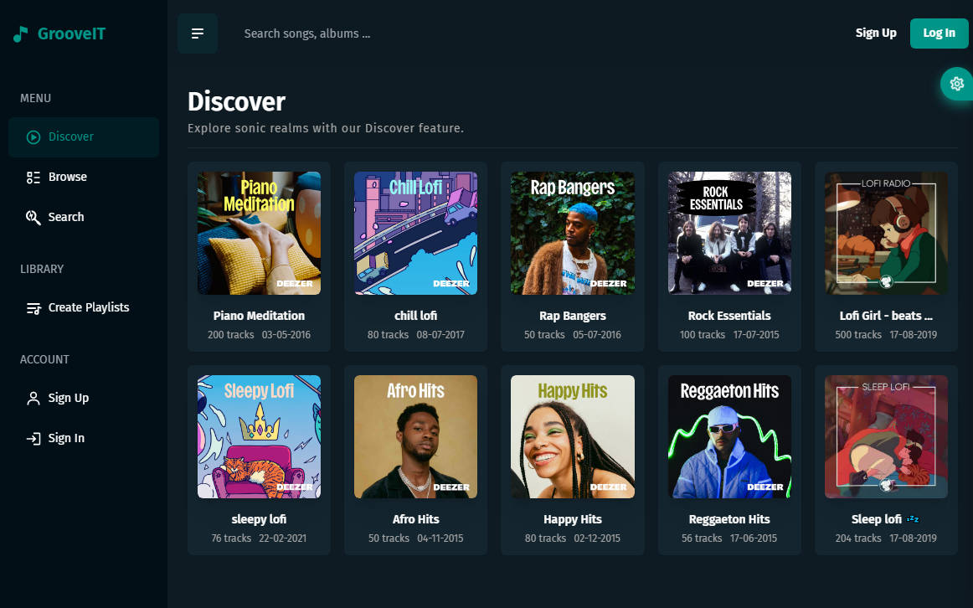Open the Browse menu item

67,178
